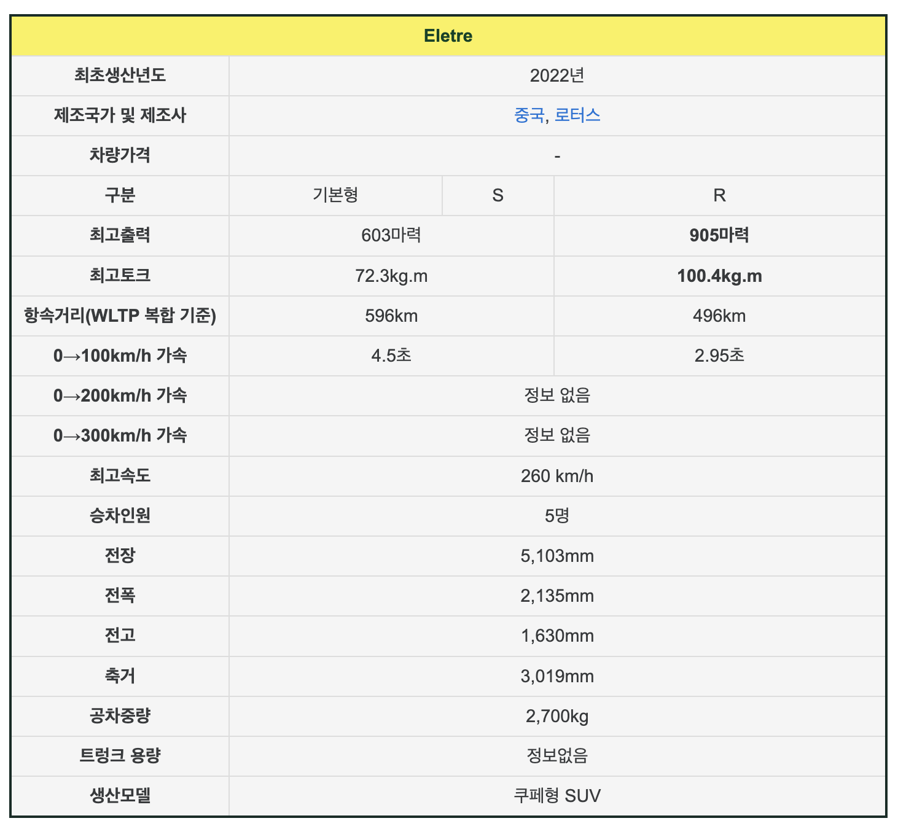Select the 전장 row label
Screen dimensions: 898x829
point(120,556)
